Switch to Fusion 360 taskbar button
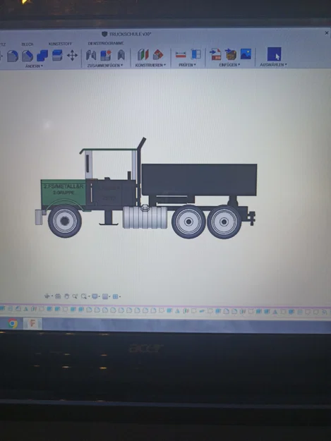The width and height of the screenshot is (331, 441). pos(32,323)
